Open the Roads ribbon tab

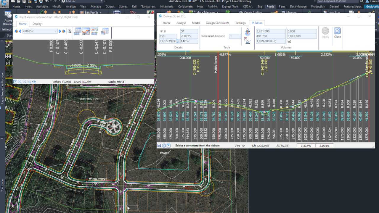coord(270,7)
